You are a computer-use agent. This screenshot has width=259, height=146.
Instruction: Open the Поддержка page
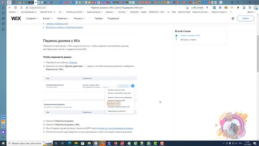click(113, 18)
